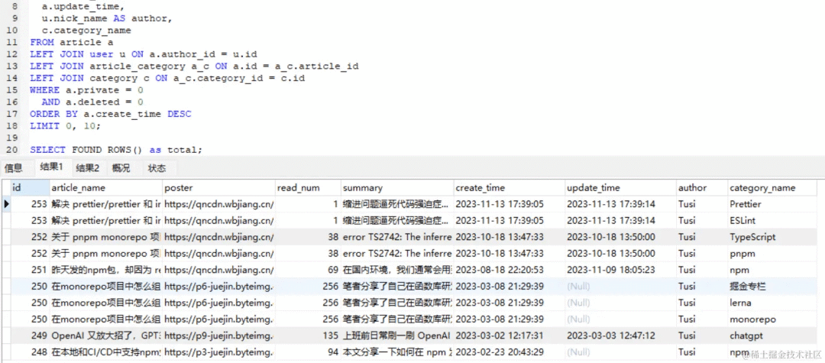Click the c.category_name line in editor

click(x=86, y=31)
